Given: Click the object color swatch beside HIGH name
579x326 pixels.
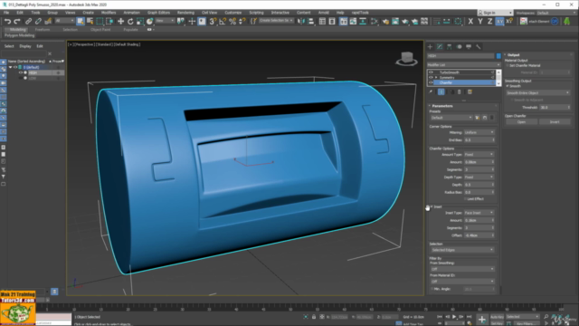Looking at the screenshot, I should coord(498,56).
